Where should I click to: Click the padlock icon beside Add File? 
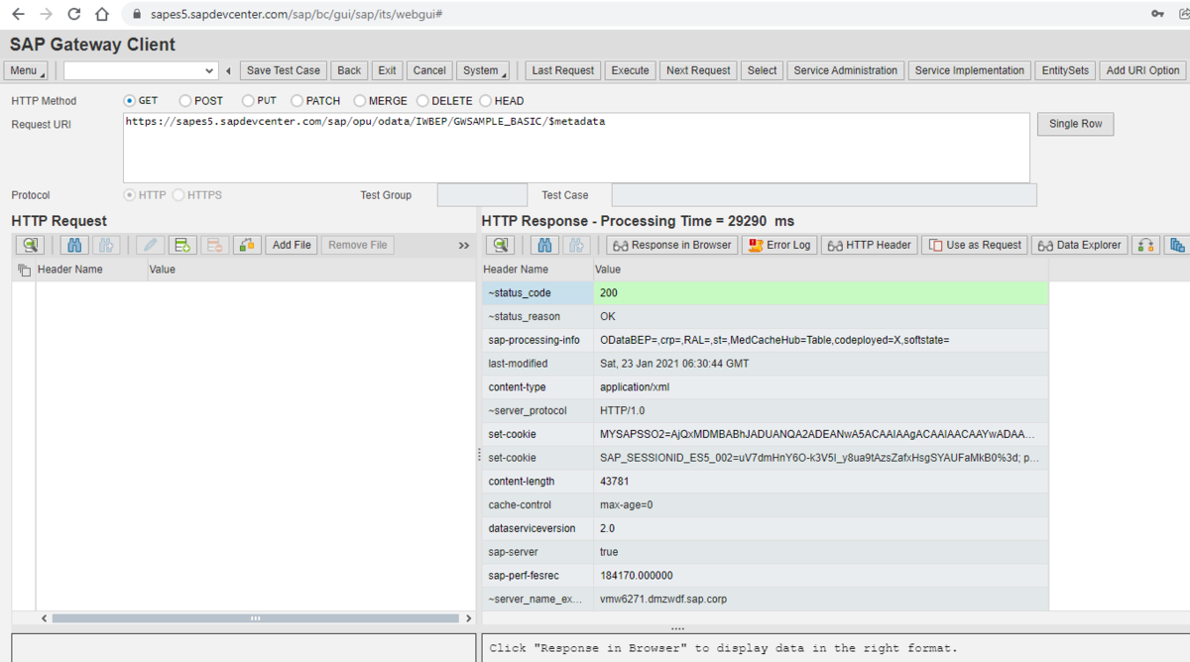[x=247, y=245]
